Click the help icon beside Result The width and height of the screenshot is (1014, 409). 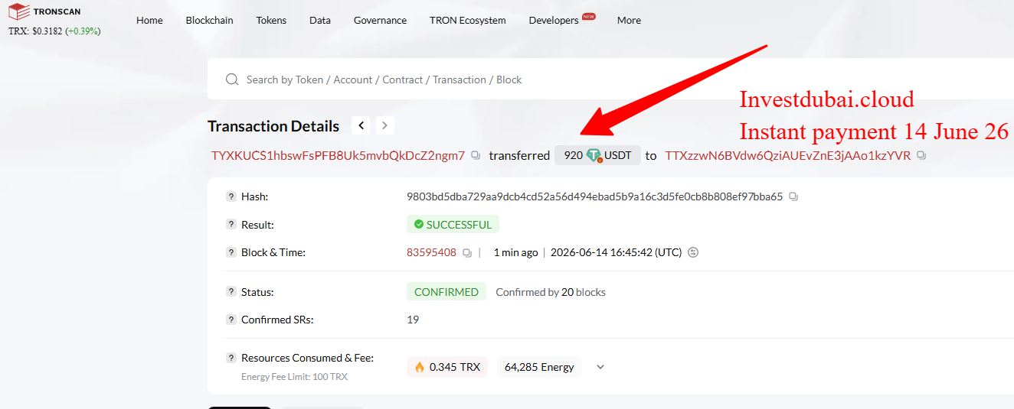(x=231, y=225)
